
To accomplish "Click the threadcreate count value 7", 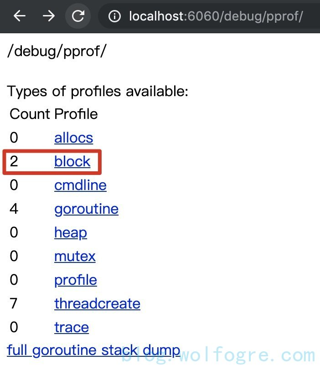I will coord(14,303).
